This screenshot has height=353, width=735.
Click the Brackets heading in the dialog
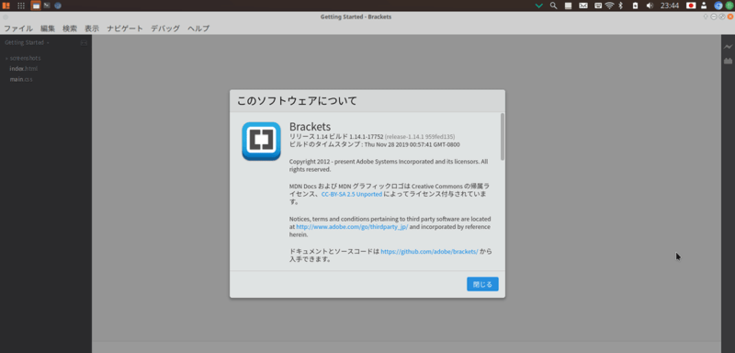tap(310, 126)
